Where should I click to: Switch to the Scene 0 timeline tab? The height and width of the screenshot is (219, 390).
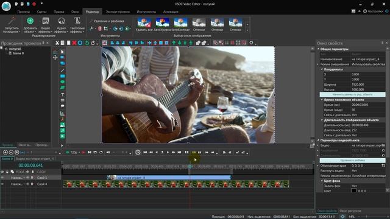(x=7, y=158)
